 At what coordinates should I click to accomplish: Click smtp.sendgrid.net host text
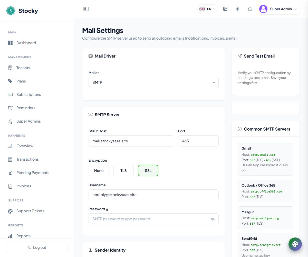(266, 245)
